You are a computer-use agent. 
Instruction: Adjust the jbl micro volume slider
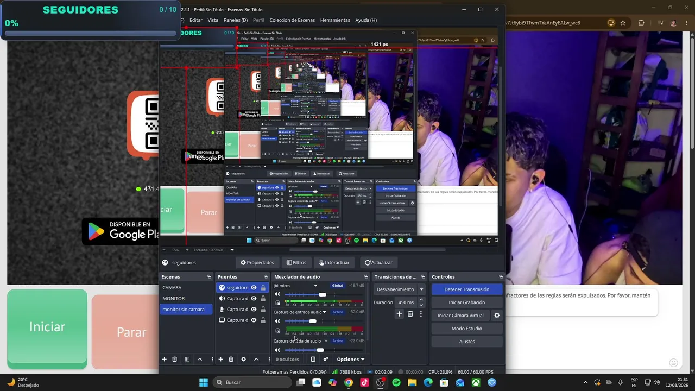click(323, 294)
